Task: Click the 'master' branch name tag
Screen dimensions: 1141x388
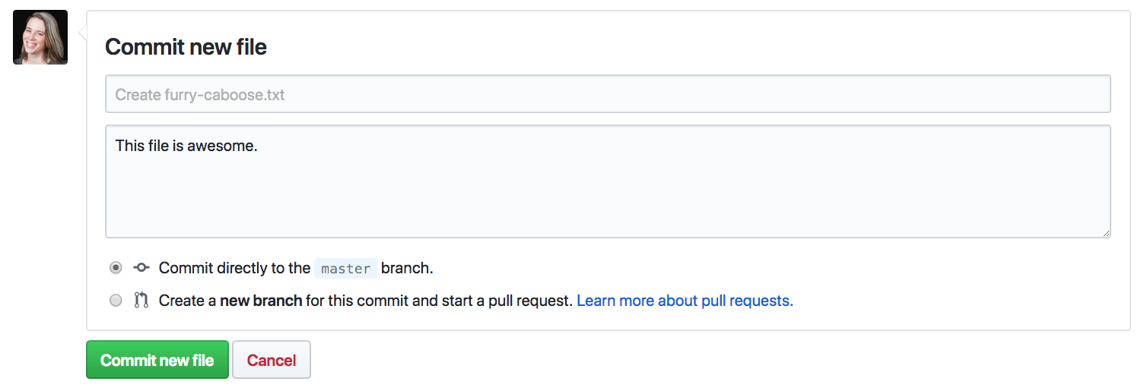Action: click(x=345, y=268)
